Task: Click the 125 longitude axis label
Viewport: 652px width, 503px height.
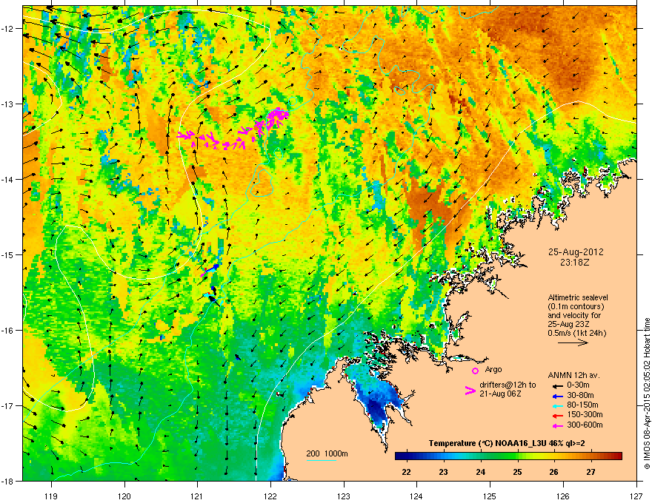Action: 490,496
